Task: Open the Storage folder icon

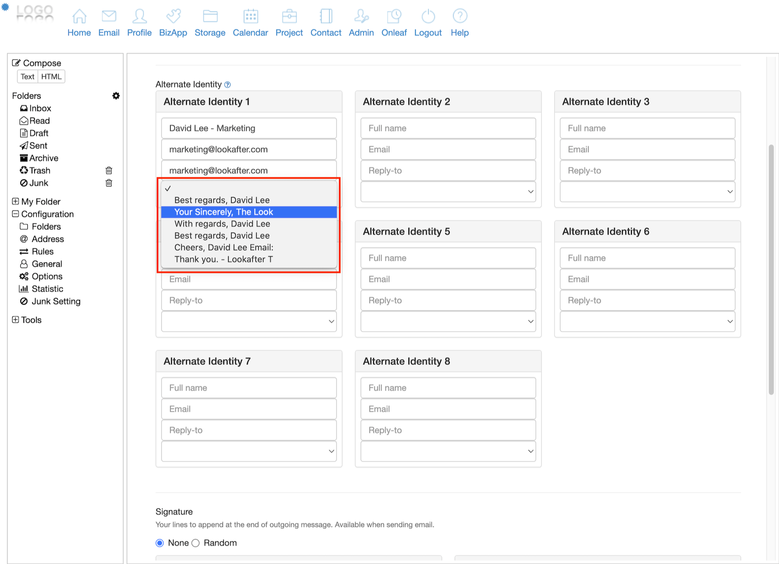Action: click(210, 16)
